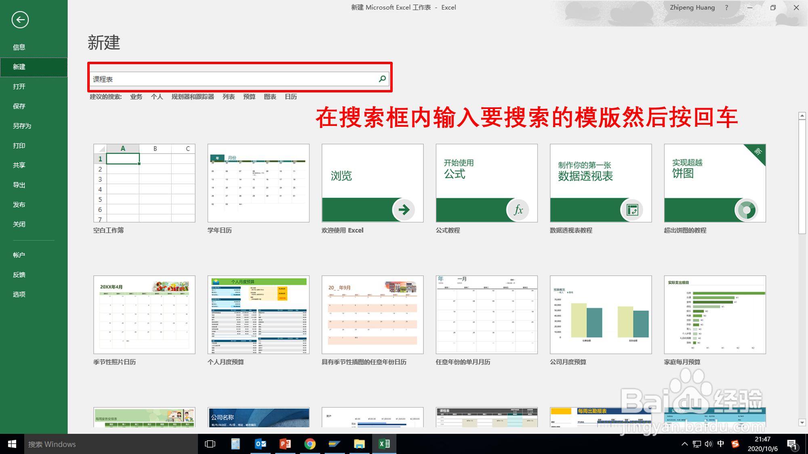The image size is (808, 454).
Task: Click the 列表 suggested search link
Action: click(x=229, y=97)
